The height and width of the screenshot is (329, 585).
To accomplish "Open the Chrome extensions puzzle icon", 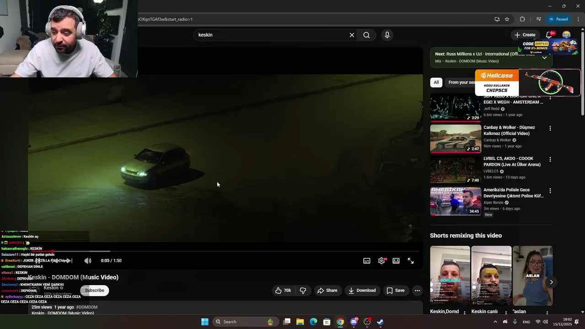I will [522, 19].
